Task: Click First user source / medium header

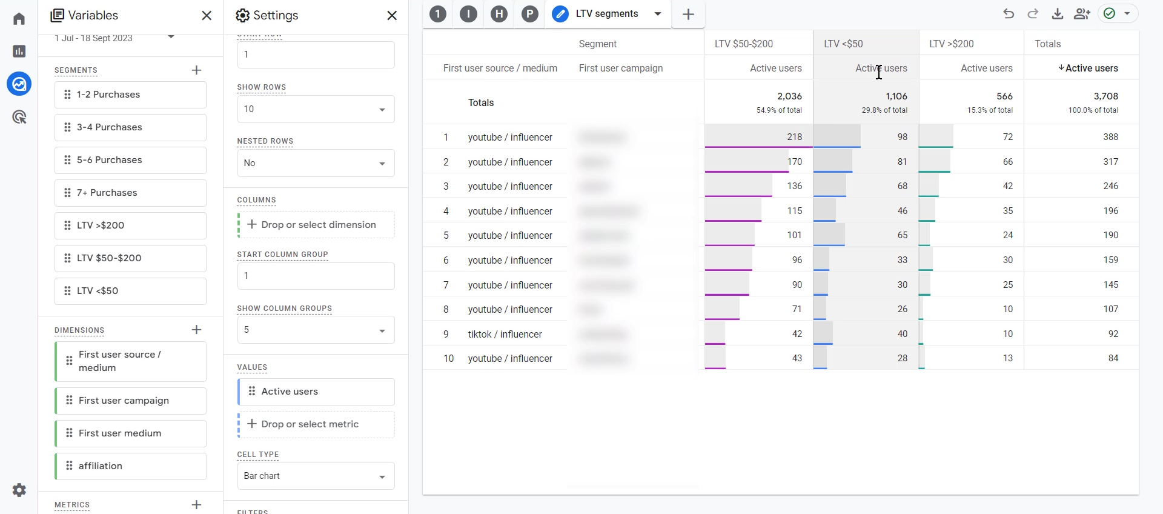Action: (x=500, y=68)
